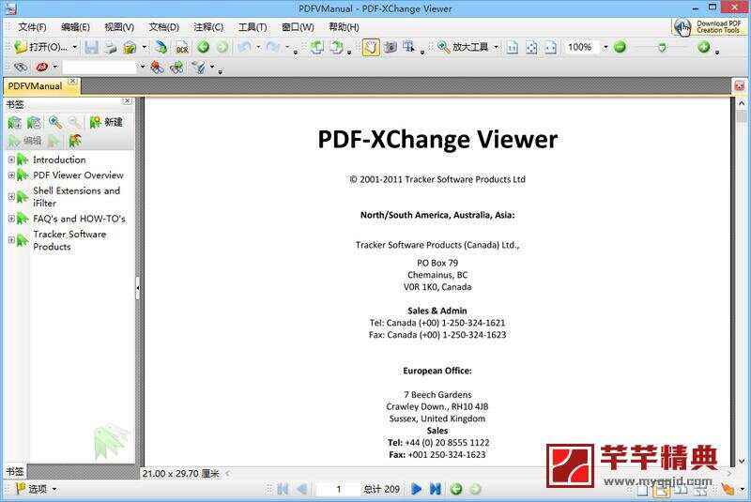Viewport: 751px width, 502px height.
Task: Select the Introduction bookmark text
Action: [x=59, y=160]
